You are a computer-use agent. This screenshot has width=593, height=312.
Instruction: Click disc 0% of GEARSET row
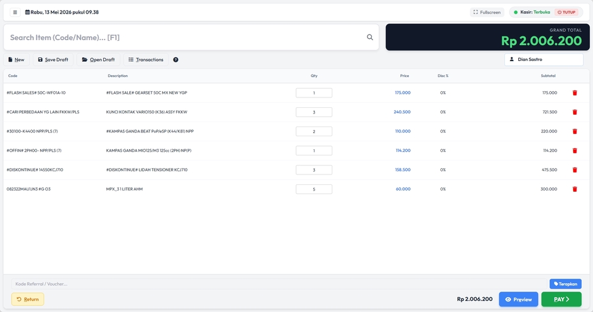coord(443,92)
